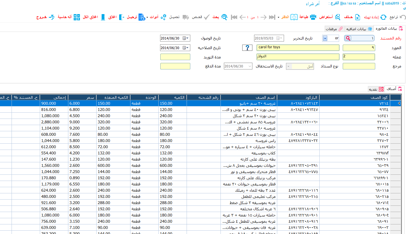Click the supplier help question mark button

pyautogui.click(x=247, y=48)
